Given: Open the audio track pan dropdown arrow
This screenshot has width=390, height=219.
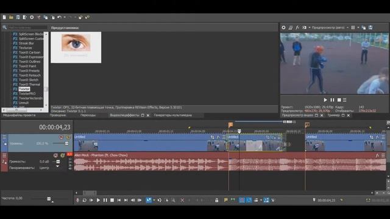Looking at the screenshot, I should 57,167.
